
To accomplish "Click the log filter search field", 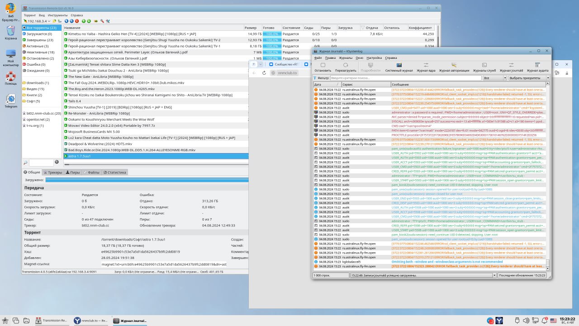I will (x=405, y=78).
